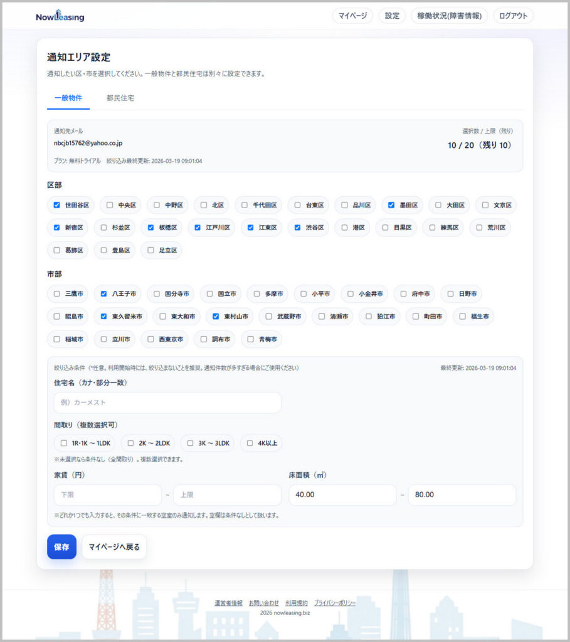Check 稼働状況(障害情報) status page

[449, 16]
